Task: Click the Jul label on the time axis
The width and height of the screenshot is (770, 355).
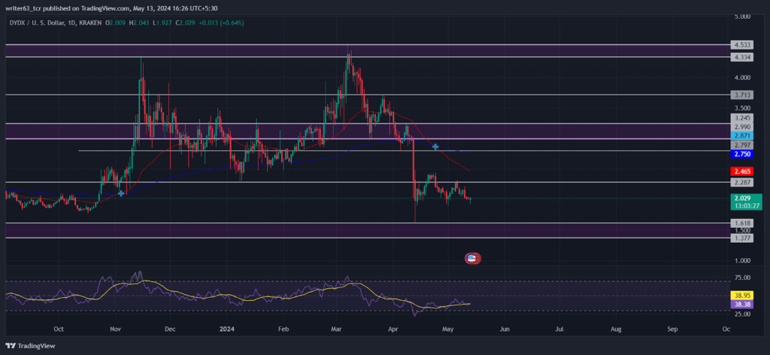Action: pos(559,329)
